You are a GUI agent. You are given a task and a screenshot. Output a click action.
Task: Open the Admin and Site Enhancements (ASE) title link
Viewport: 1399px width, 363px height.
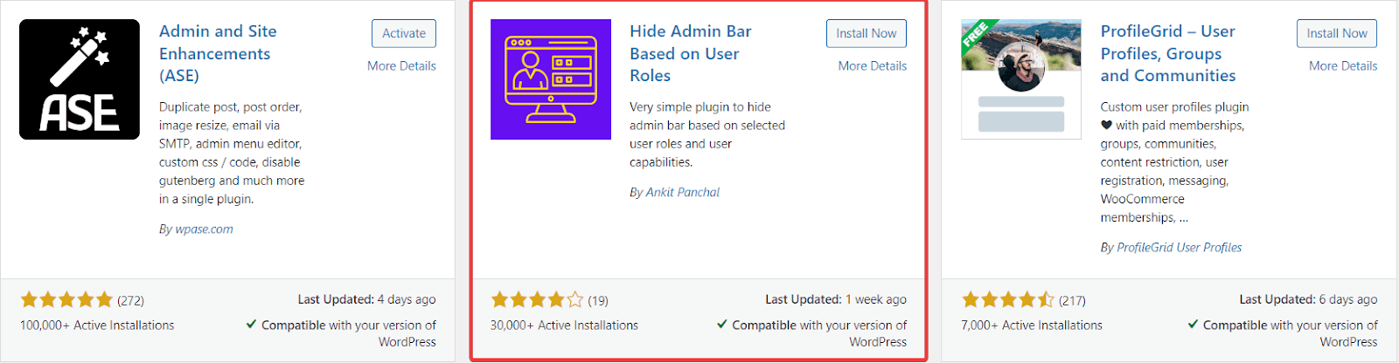point(218,53)
